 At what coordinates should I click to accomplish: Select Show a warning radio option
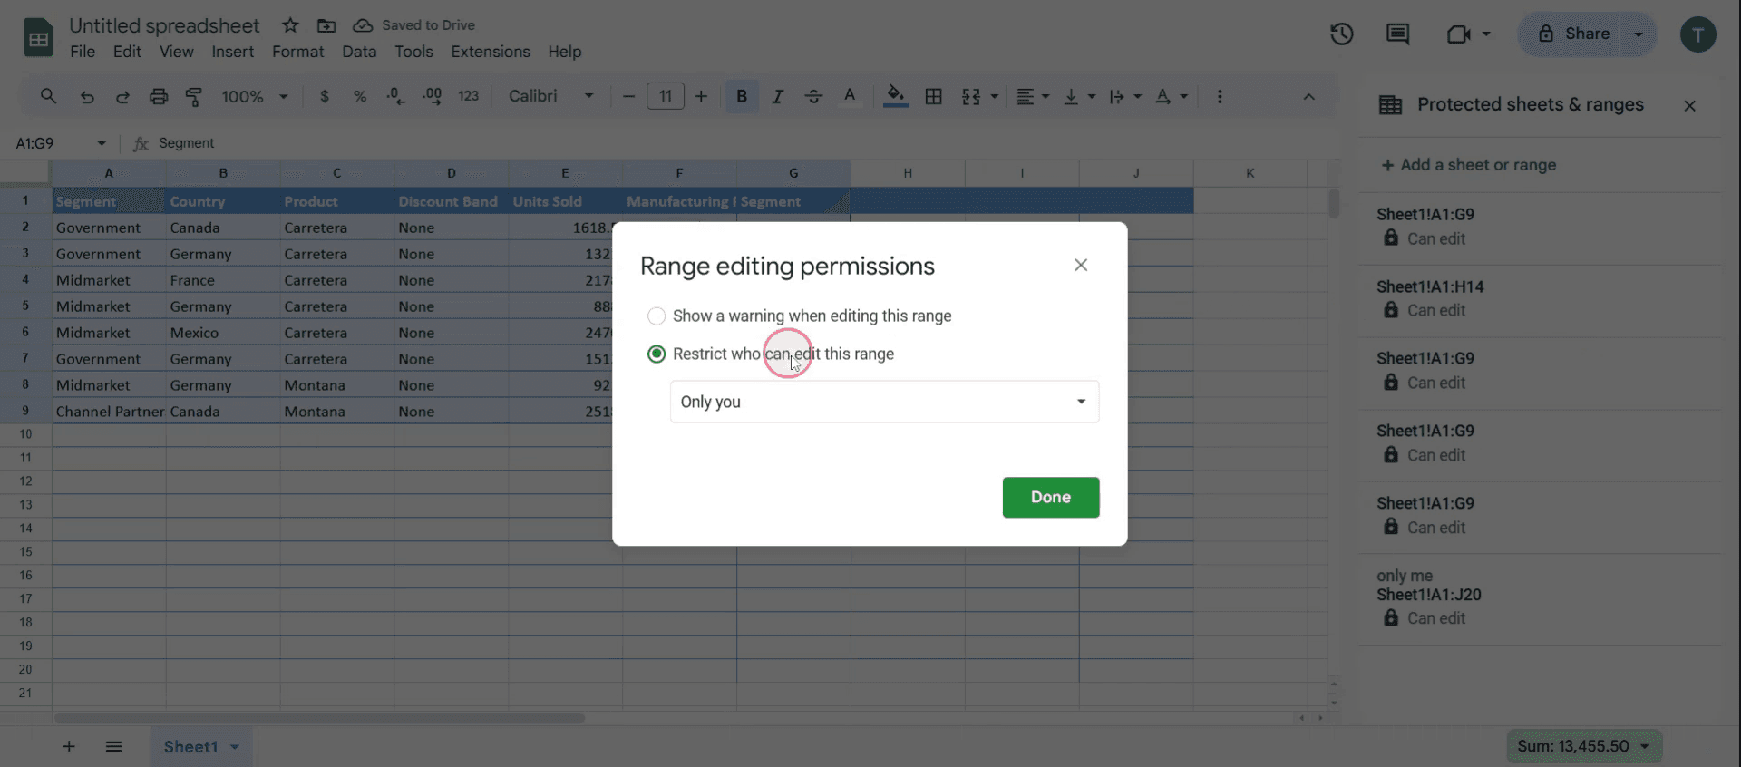point(657,316)
